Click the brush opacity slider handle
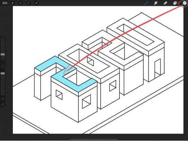Viewport: 188px width, 141px height. (3, 73)
